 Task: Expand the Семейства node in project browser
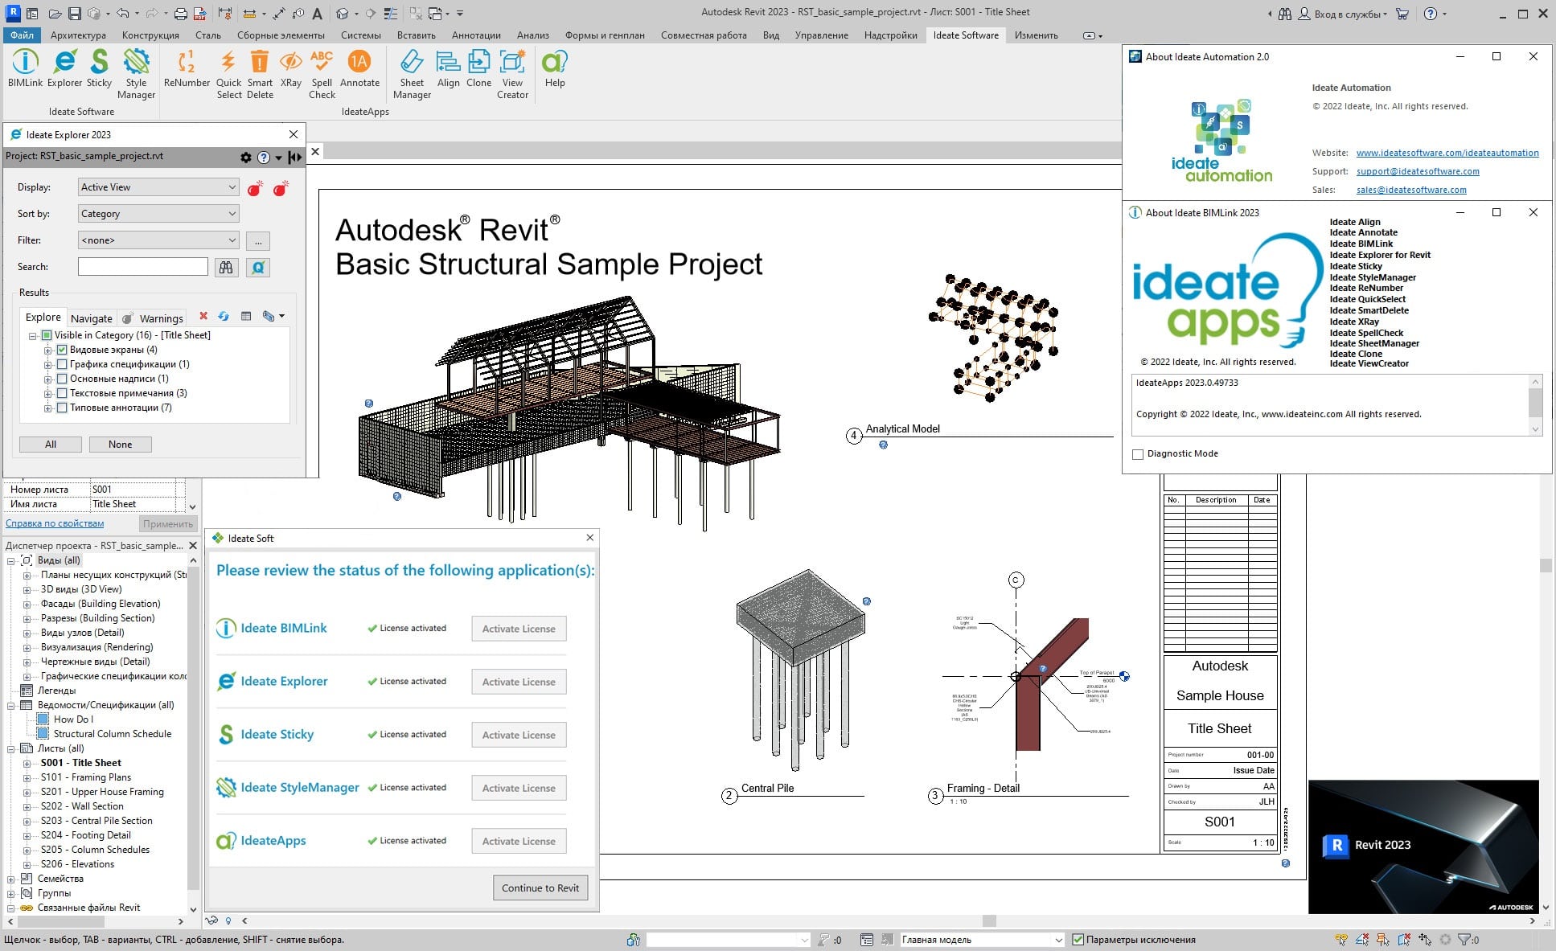pyautogui.click(x=11, y=879)
